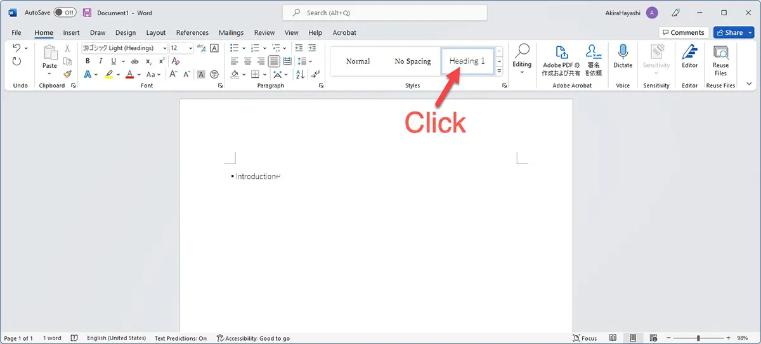The image size is (761, 344).
Task: Click the character border icon
Action: point(214,48)
